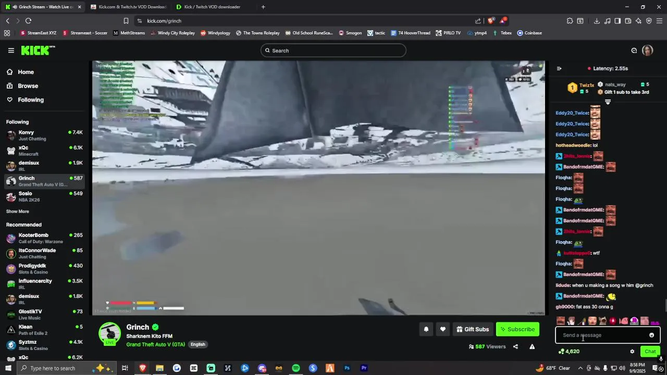Image resolution: width=667 pixels, height=375 pixels.
Task: Report the stream with the warning triangle icon
Action: point(532,347)
